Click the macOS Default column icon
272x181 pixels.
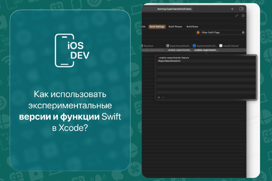click(x=221, y=46)
